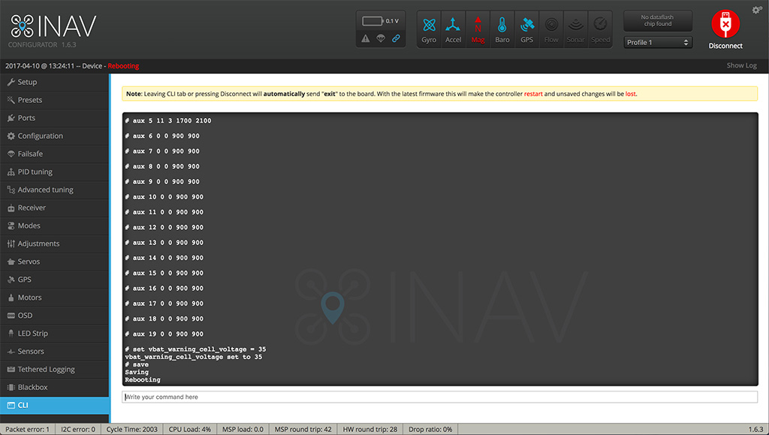Viewport: 769px width, 435px height.
Task: Click the red Mag sensor icon
Action: click(478, 29)
